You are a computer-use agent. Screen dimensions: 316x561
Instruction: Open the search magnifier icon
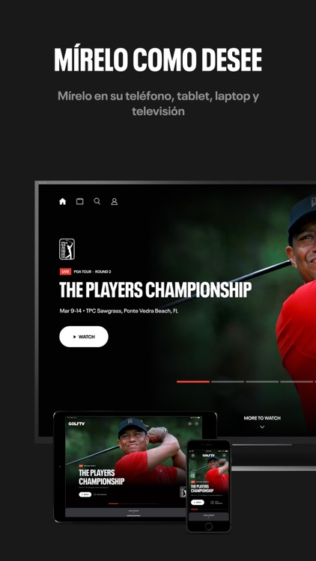[x=97, y=201]
